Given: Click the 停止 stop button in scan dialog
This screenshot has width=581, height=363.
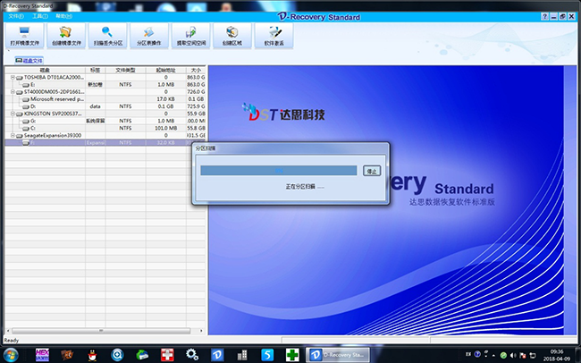Looking at the screenshot, I should pyautogui.click(x=372, y=171).
